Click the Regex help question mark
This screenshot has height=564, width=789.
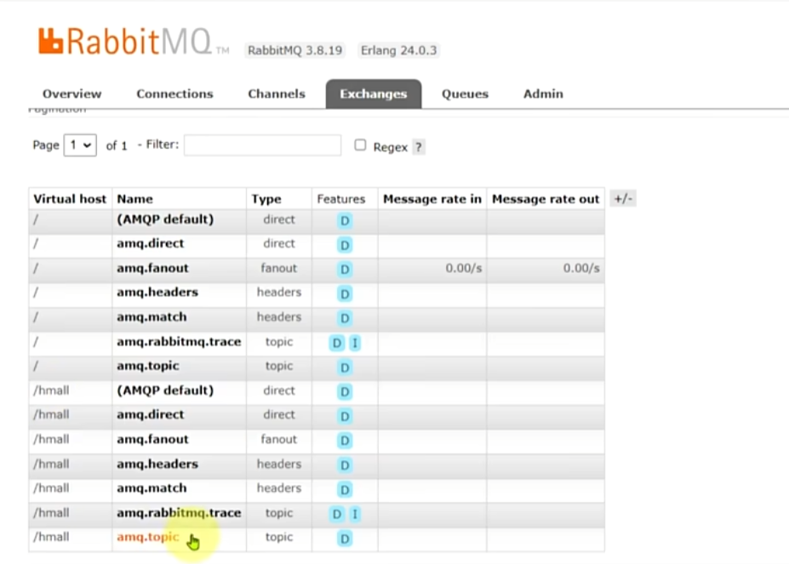[x=418, y=147]
